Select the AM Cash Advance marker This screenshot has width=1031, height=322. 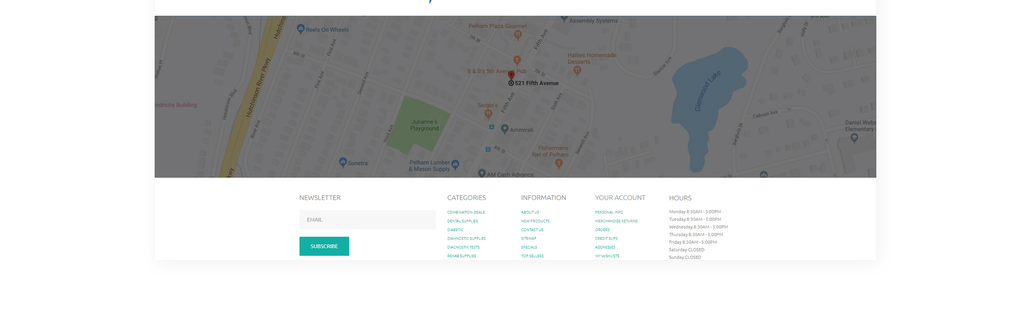[481, 173]
